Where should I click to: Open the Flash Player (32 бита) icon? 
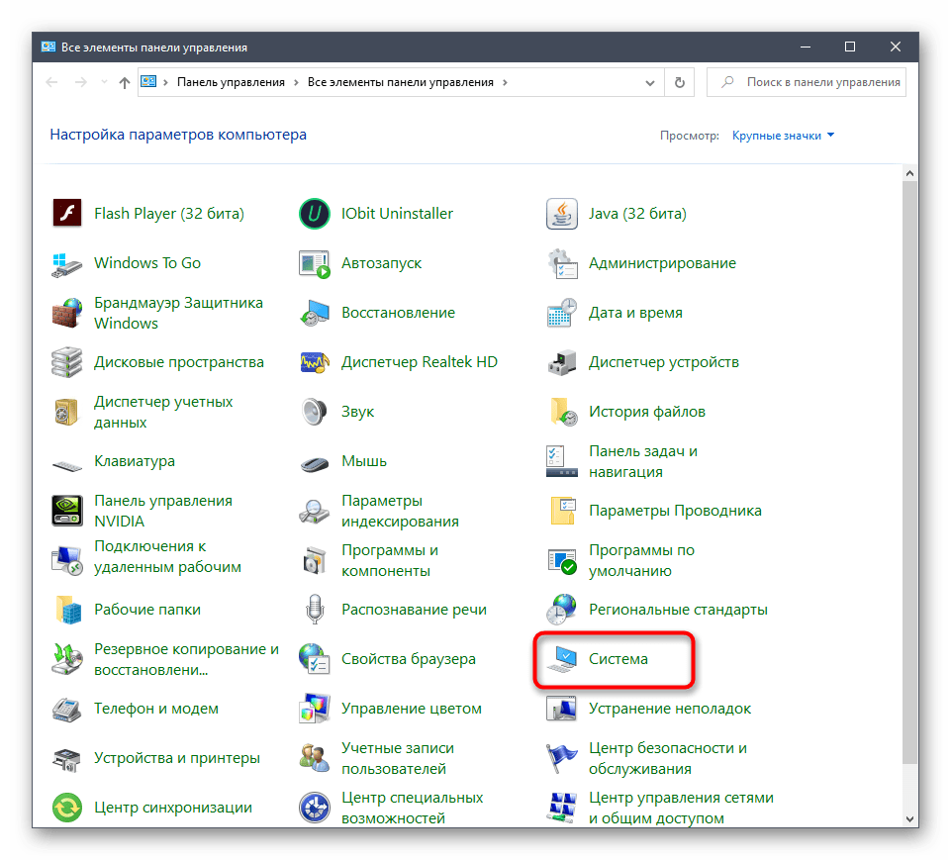coord(66,214)
